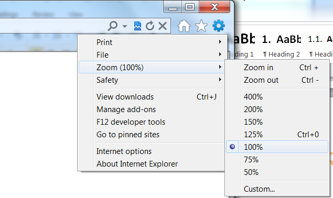This screenshot has width=333, height=198.
Task: Select Go to pinned sites
Action: pos(152,134)
